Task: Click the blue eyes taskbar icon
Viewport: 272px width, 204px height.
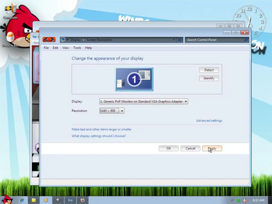Action: tap(70, 200)
